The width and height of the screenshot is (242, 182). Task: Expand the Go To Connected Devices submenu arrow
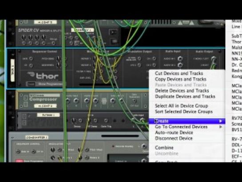[x=221, y=127]
